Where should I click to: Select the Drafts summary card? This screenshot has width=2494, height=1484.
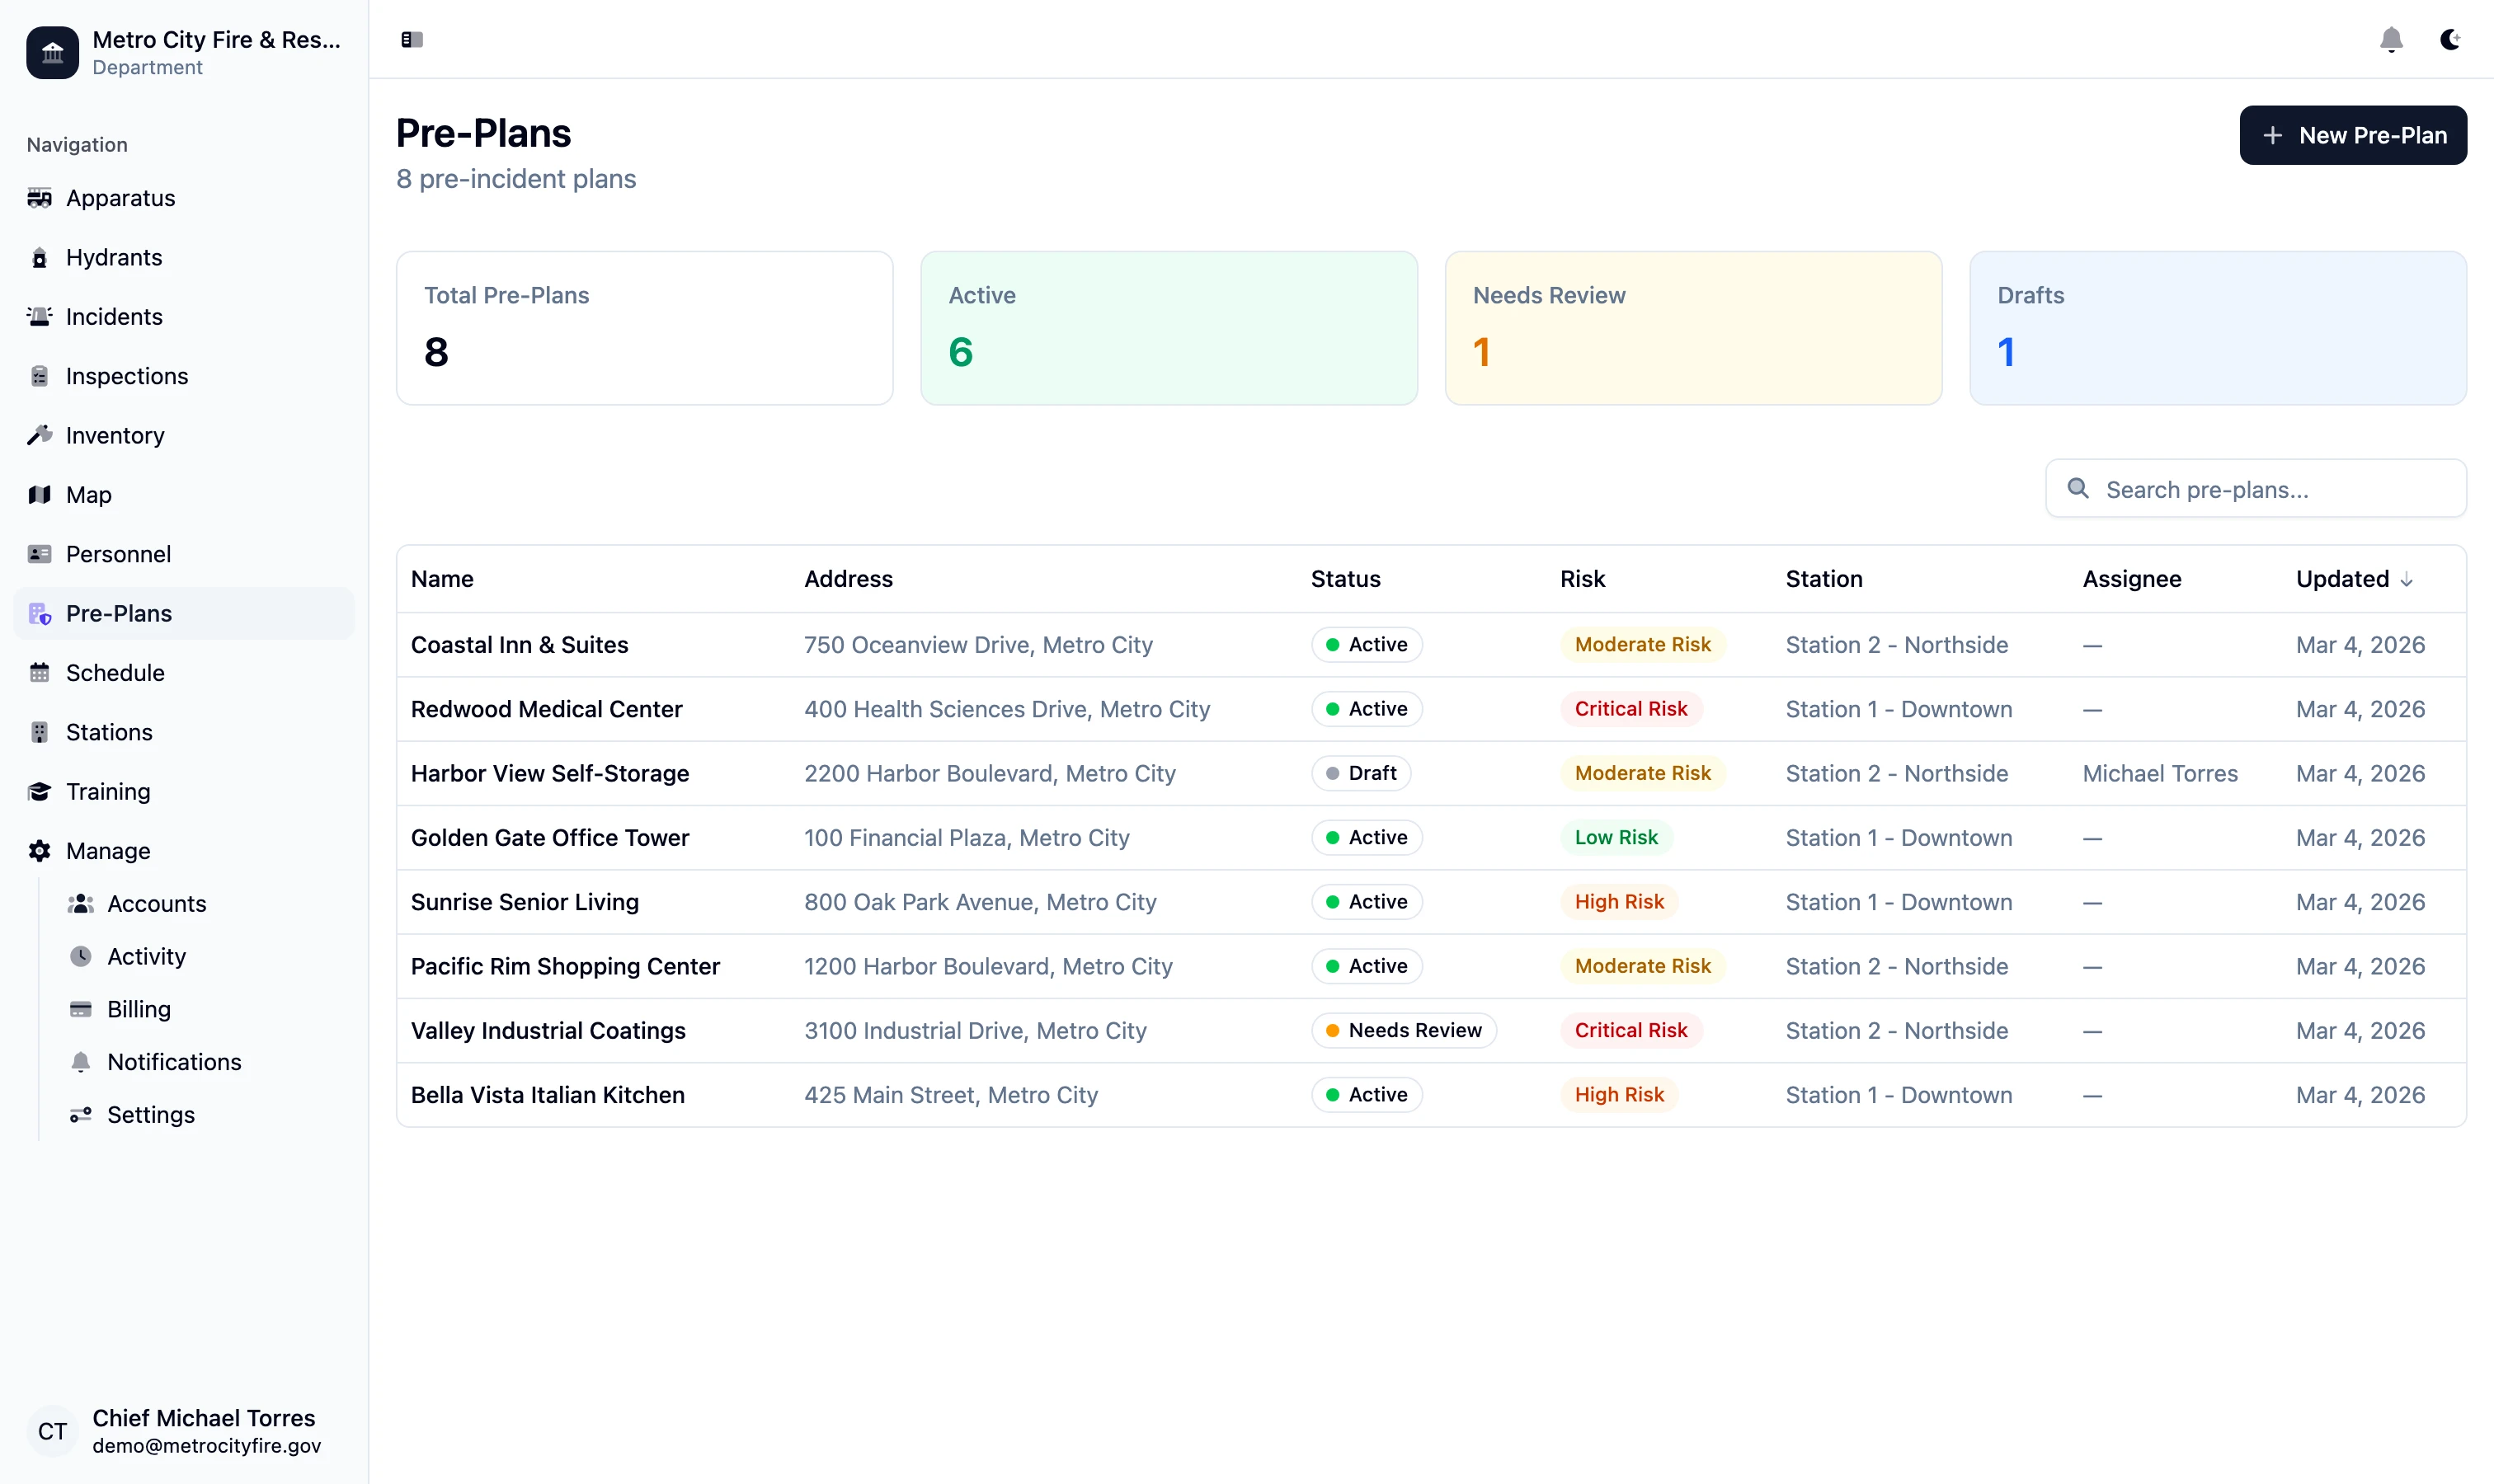pos(2217,328)
